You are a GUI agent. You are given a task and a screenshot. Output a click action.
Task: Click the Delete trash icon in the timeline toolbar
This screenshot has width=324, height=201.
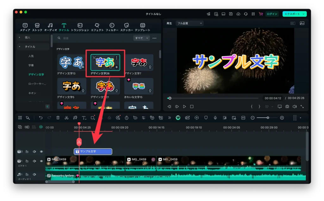[58, 117]
